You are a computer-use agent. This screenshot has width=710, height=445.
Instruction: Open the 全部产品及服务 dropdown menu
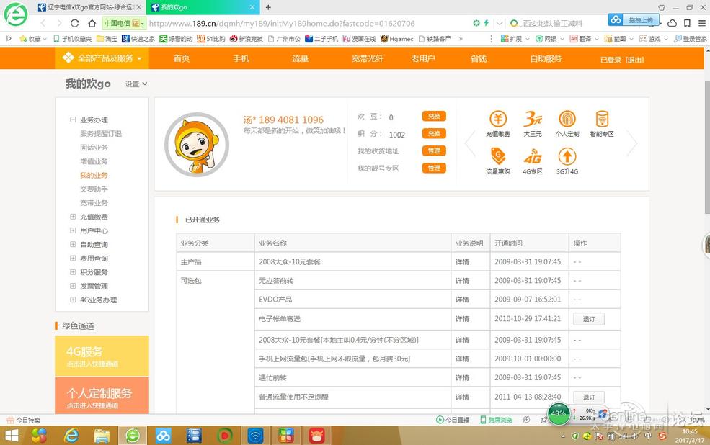point(102,58)
